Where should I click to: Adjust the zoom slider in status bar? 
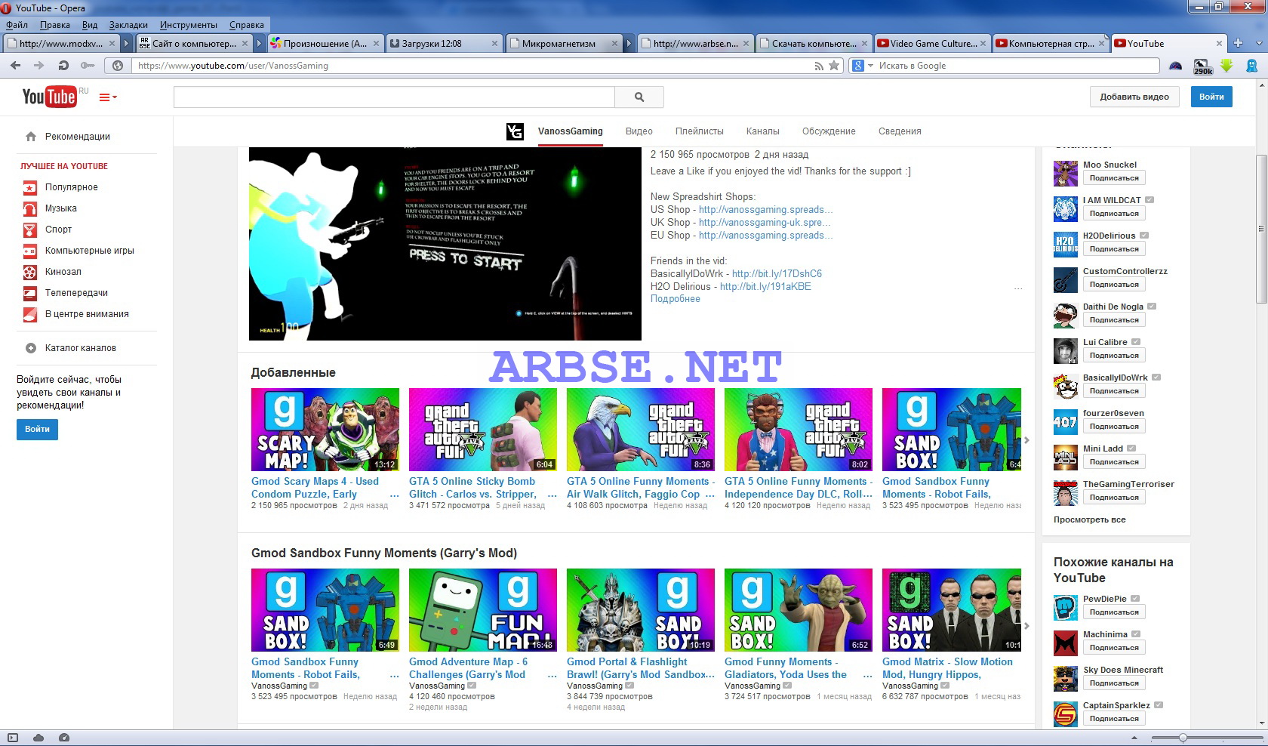point(1183,738)
